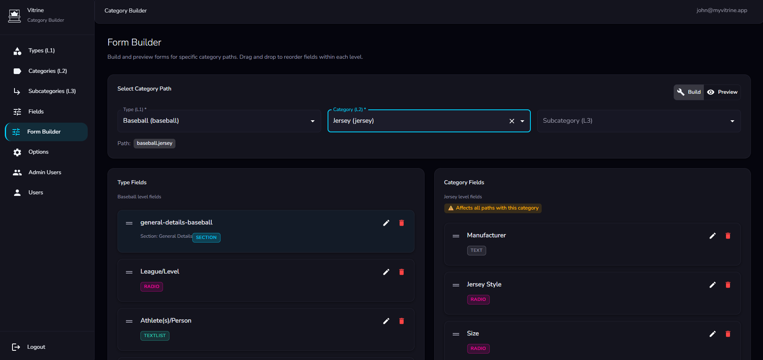This screenshot has height=360, width=763.
Task: Delete the Jersey Style field
Action: (x=728, y=285)
